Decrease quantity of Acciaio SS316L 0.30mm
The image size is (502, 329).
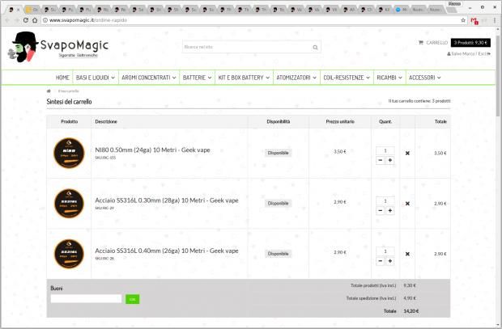point(380,211)
